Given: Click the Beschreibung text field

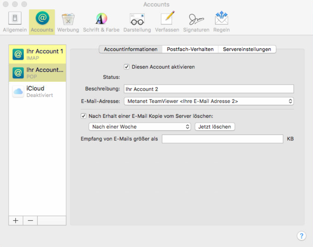Looking at the screenshot, I should [209, 89].
